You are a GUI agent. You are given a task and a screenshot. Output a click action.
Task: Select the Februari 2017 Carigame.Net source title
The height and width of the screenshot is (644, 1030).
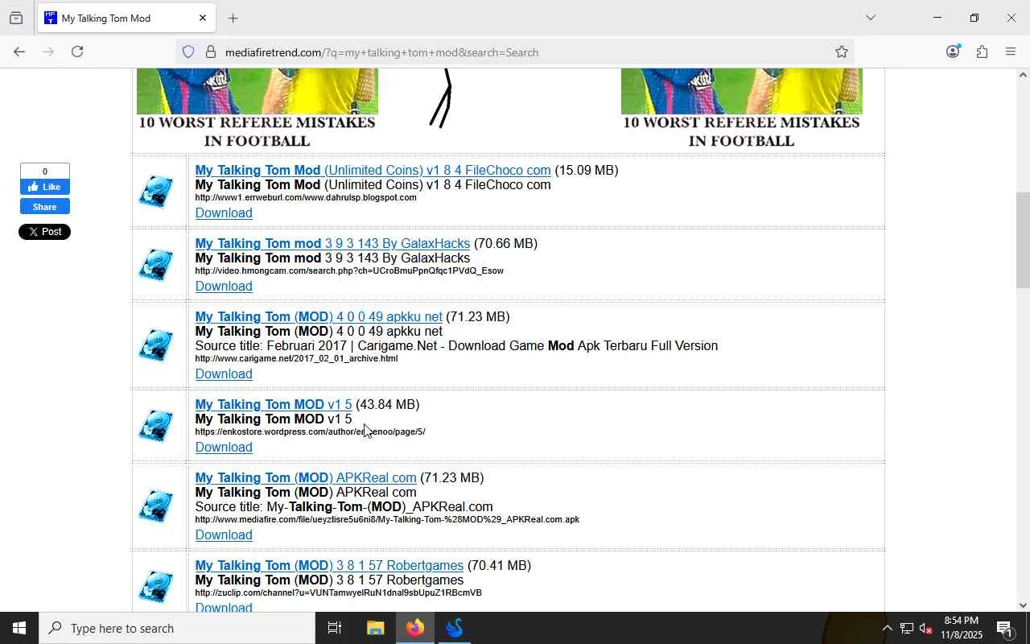(456, 346)
